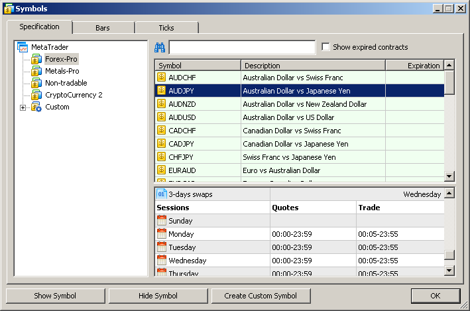470x311 pixels.
Task: Select 'Canadian Dollar vs Swiss Franc' row
Action: pyautogui.click(x=300, y=131)
